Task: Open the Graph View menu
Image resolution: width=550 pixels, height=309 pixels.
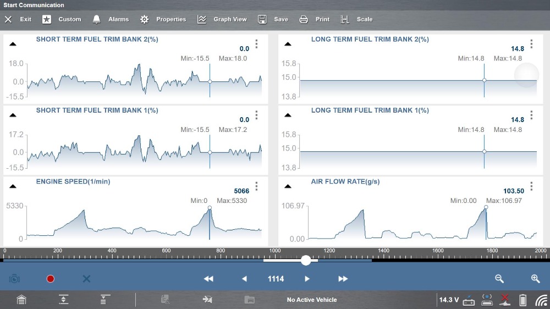Action: tap(222, 19)
